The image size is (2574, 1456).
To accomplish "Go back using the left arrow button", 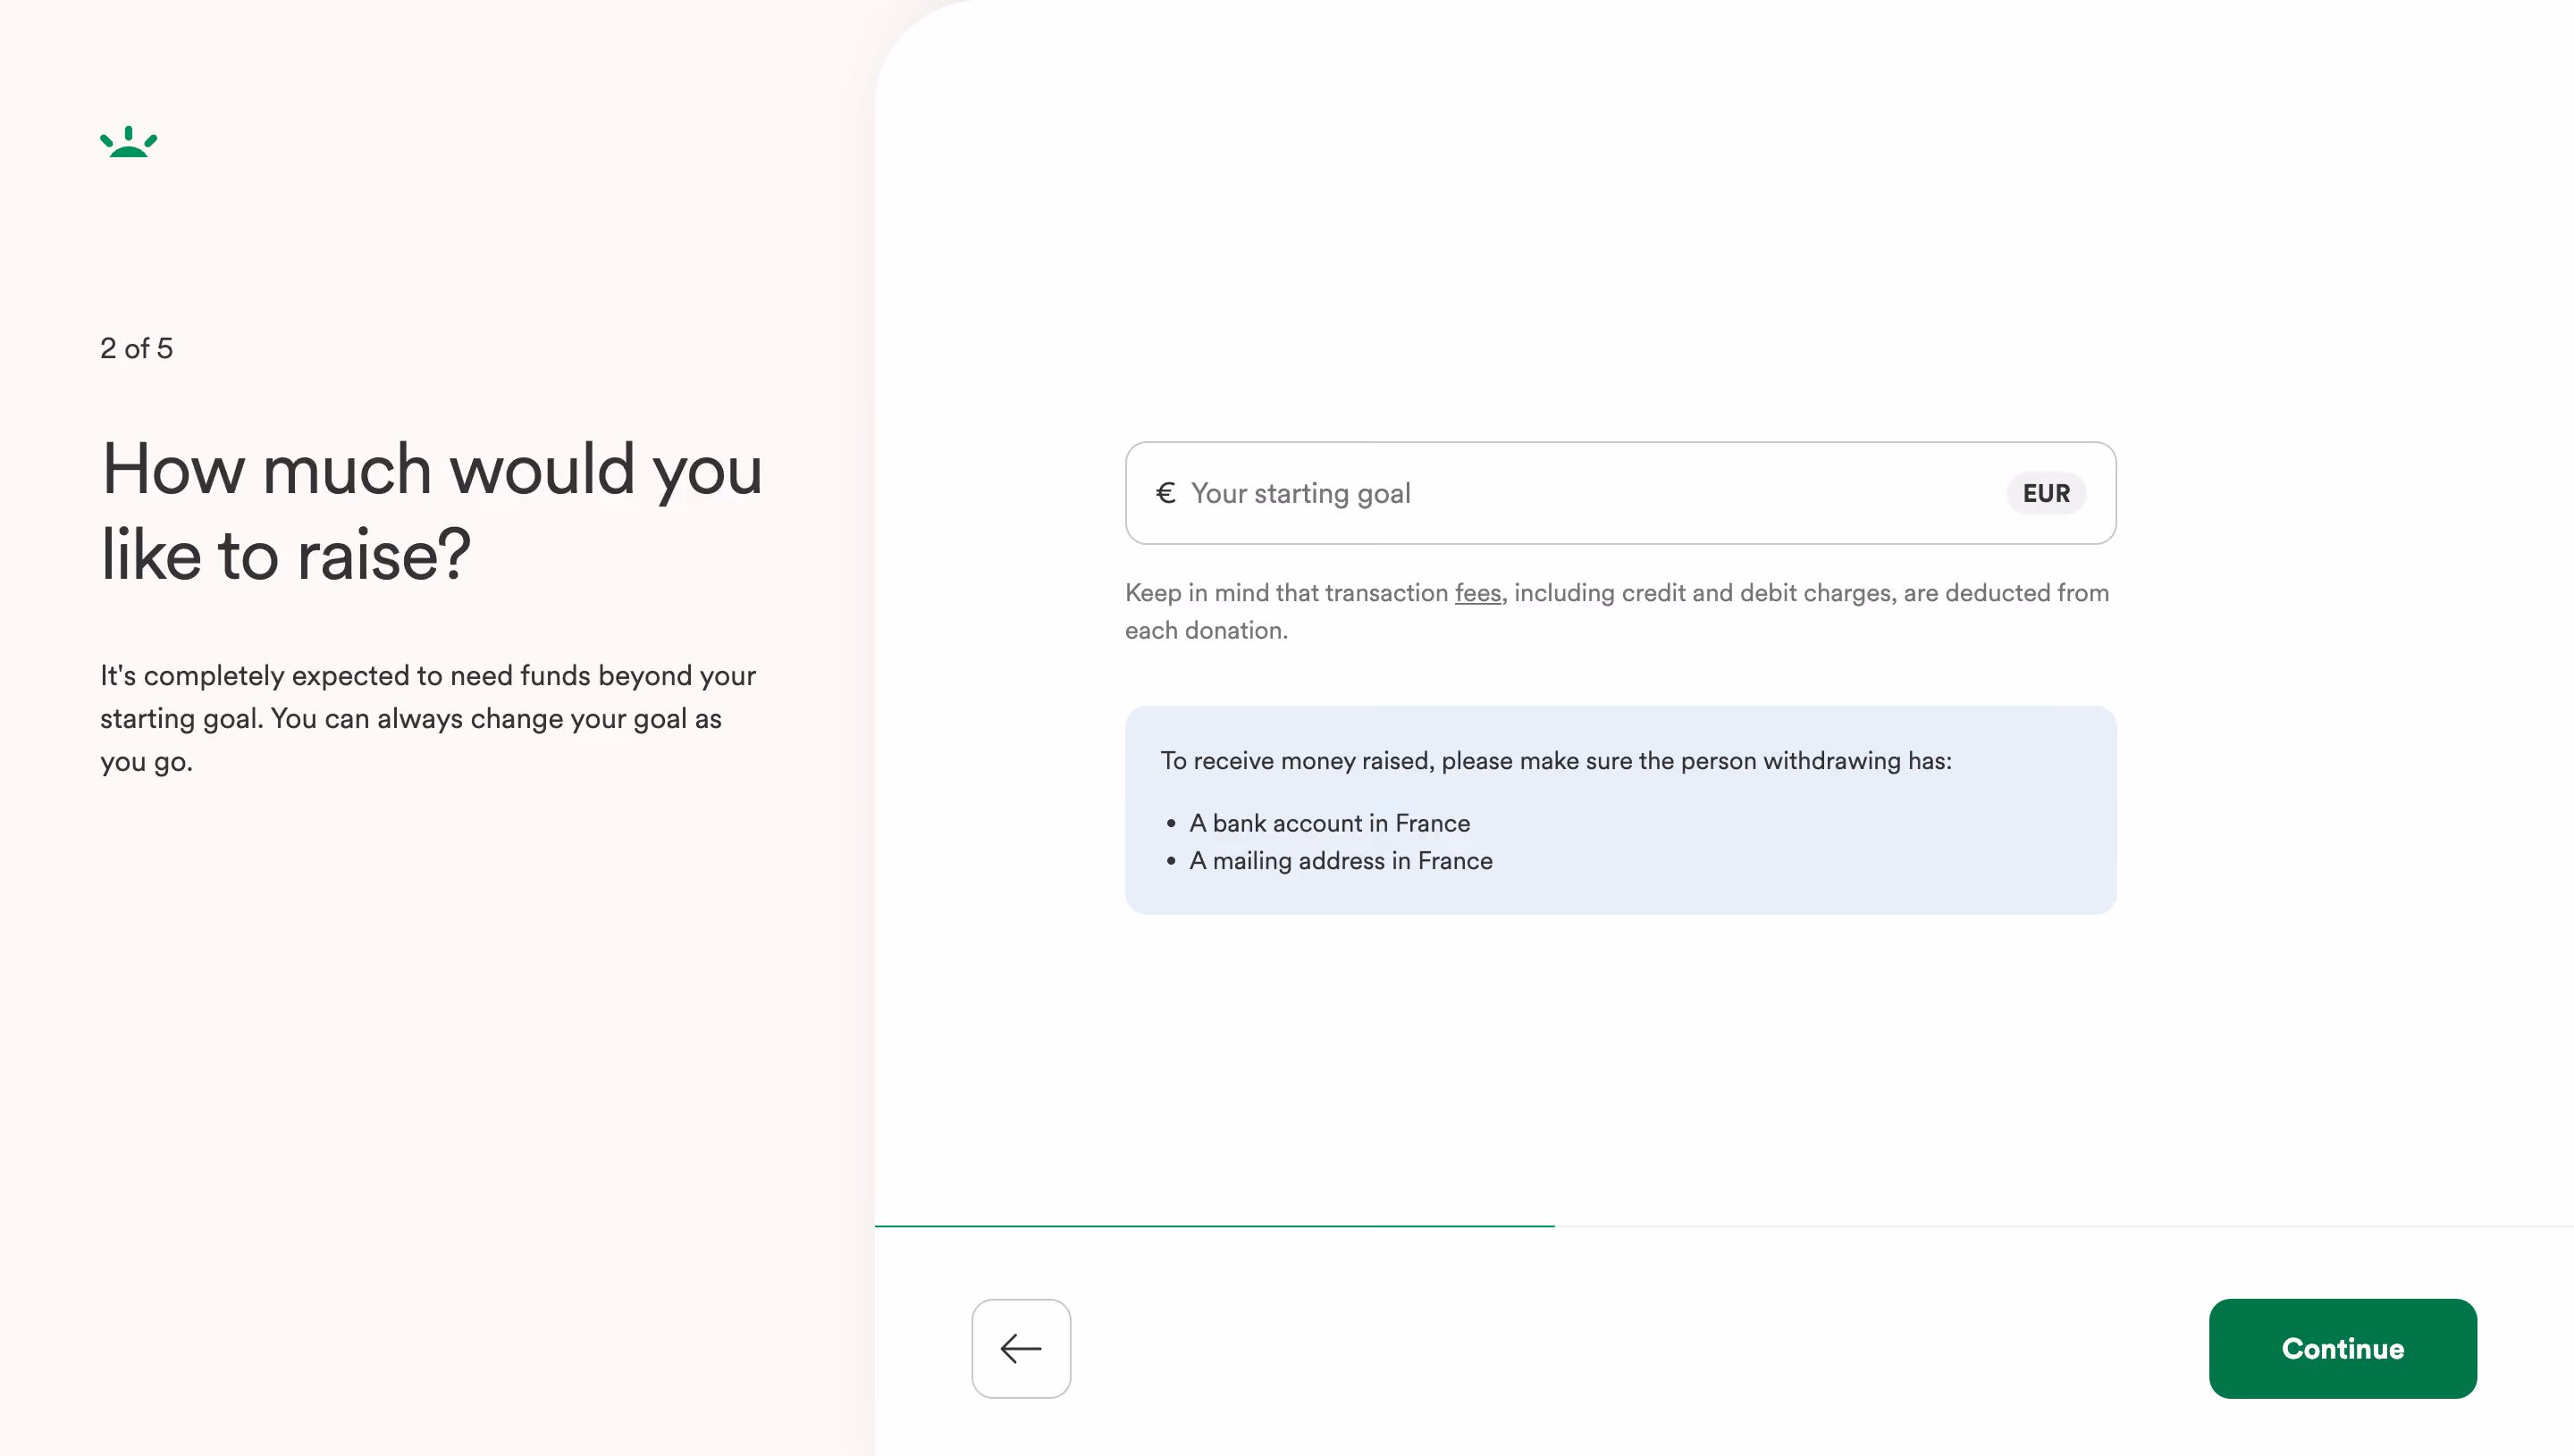I will click(1021, 1348).
